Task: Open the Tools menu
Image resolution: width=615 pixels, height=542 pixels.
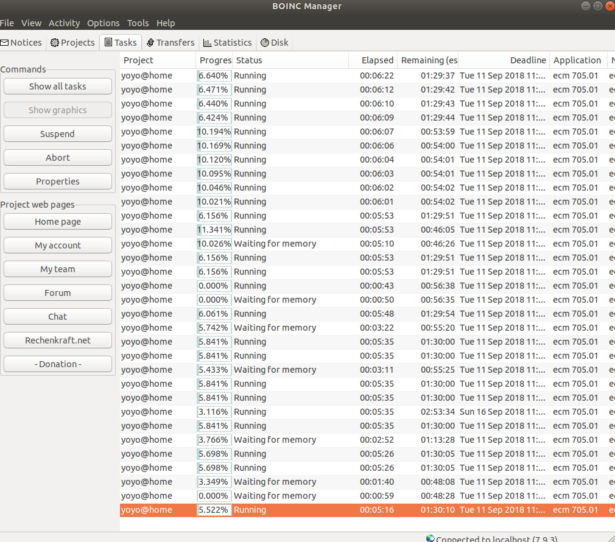Action: (138, 23)
